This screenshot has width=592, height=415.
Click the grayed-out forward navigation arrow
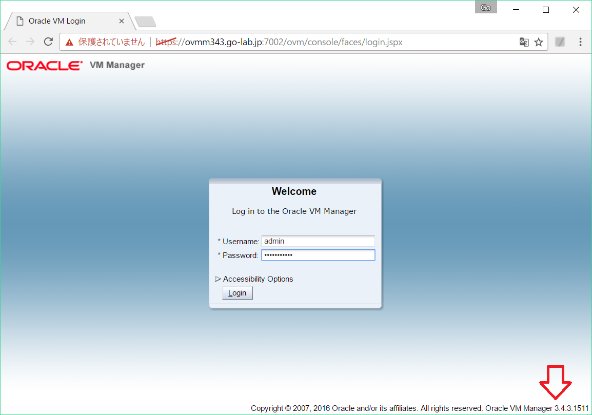click(x=30, y=42)
